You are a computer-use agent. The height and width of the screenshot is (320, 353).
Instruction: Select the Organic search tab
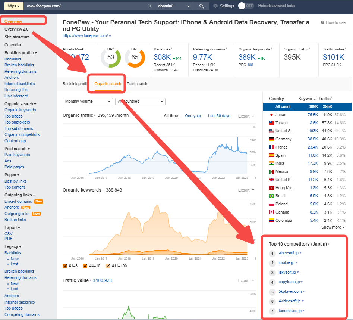pos(108,84)
